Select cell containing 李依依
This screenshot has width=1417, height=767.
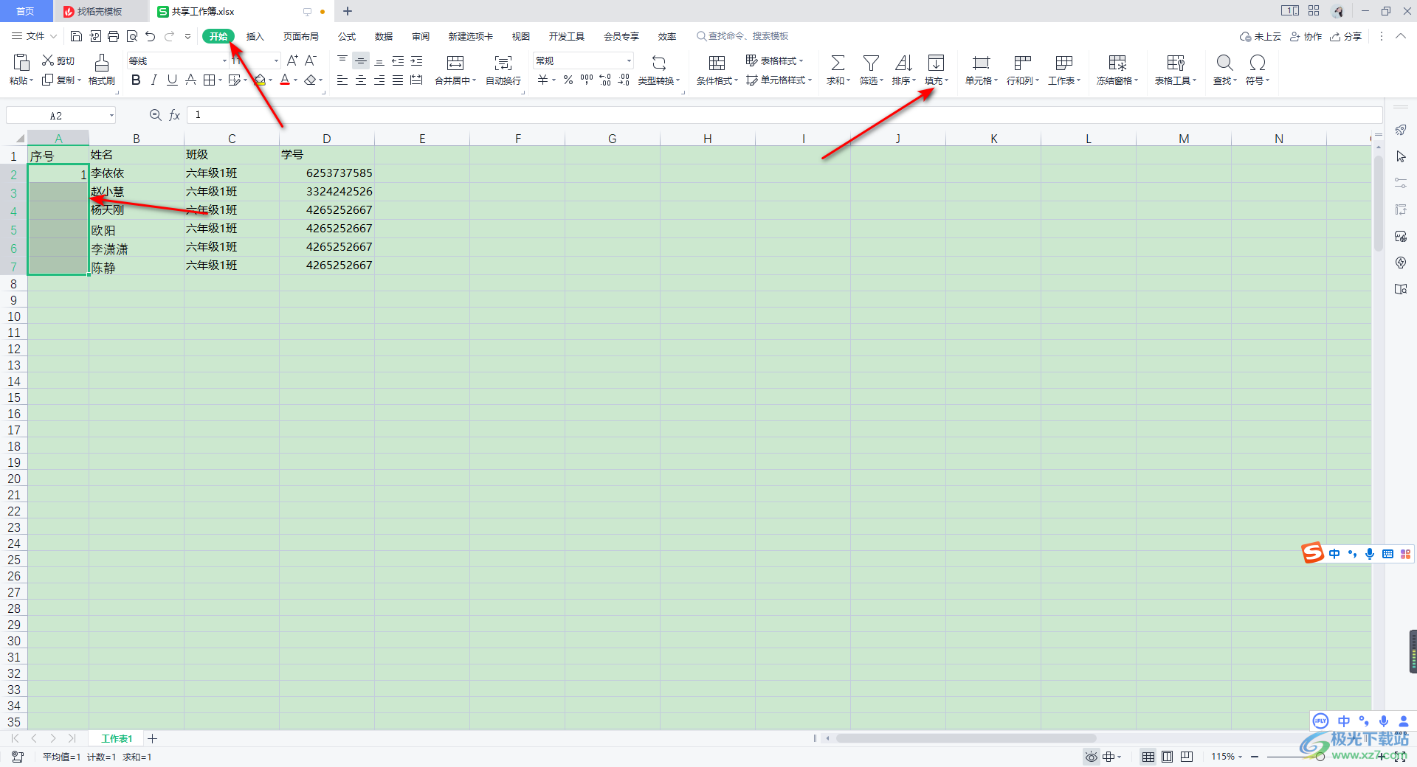(x=137, y=173)
